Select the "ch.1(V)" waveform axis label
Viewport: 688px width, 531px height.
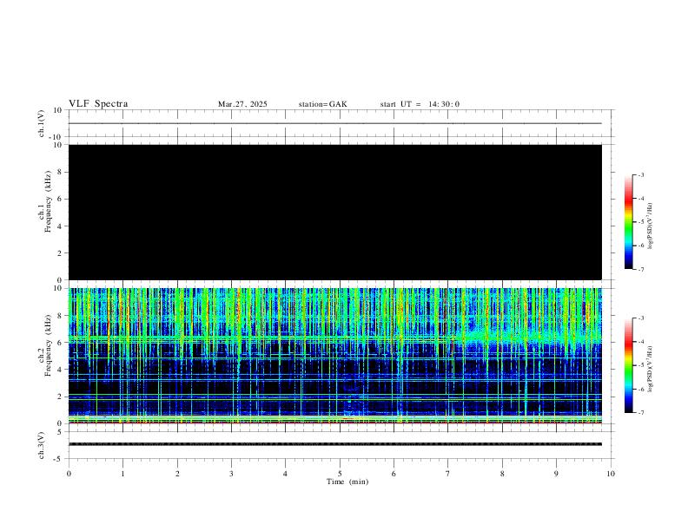click(x=42, y=123)
